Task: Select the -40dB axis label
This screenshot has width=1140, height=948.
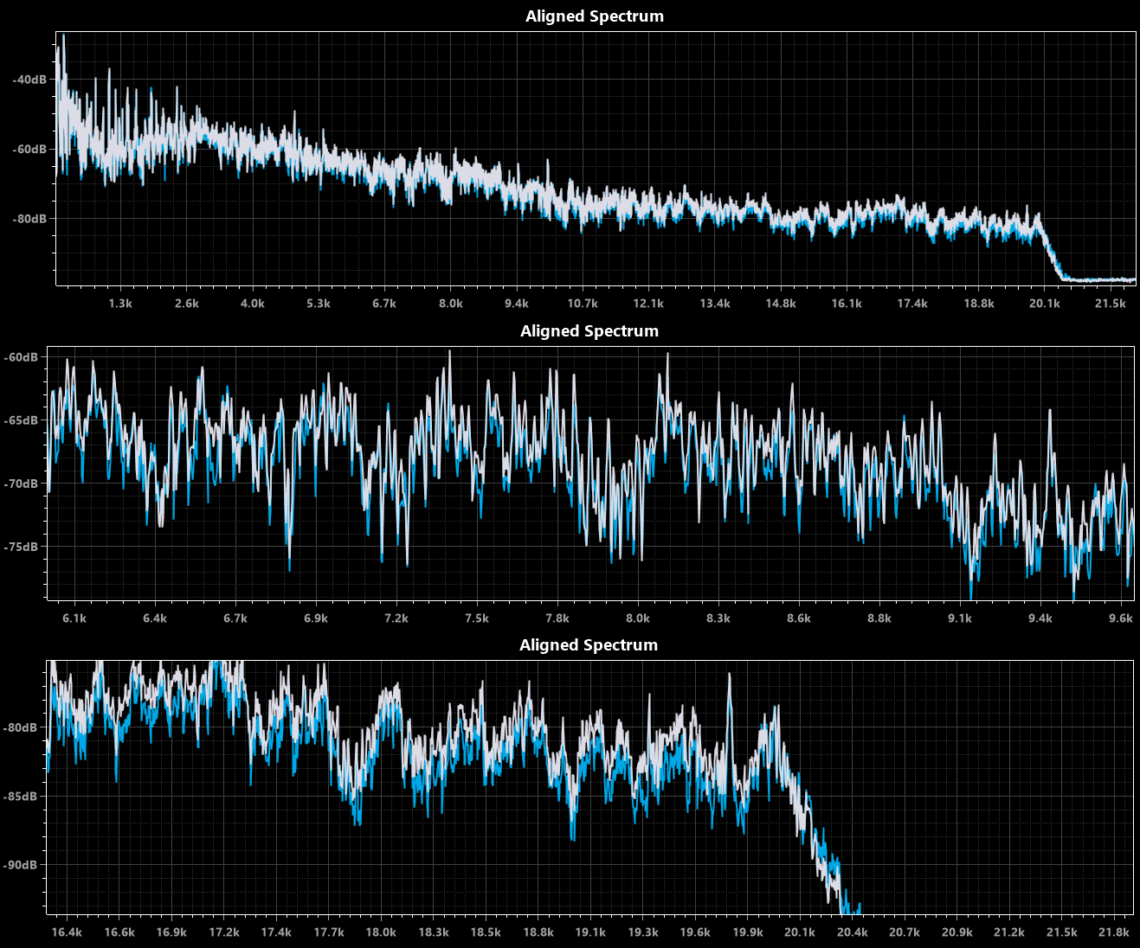Action: [29, 80]
